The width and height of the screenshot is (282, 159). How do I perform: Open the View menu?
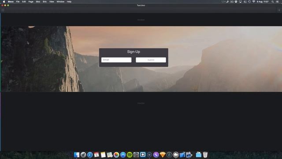[52, 2]
